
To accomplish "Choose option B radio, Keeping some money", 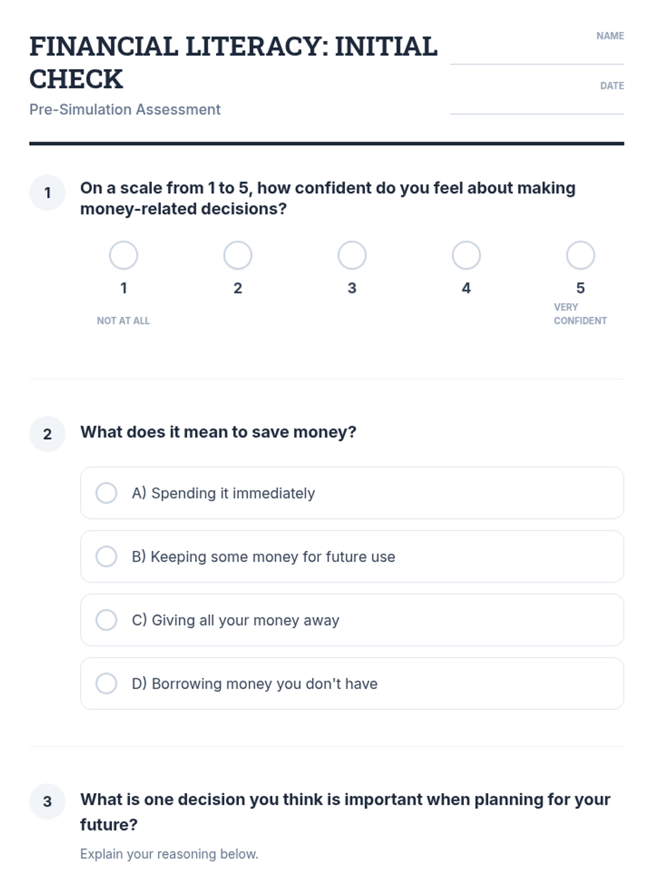I will point(107,556).
